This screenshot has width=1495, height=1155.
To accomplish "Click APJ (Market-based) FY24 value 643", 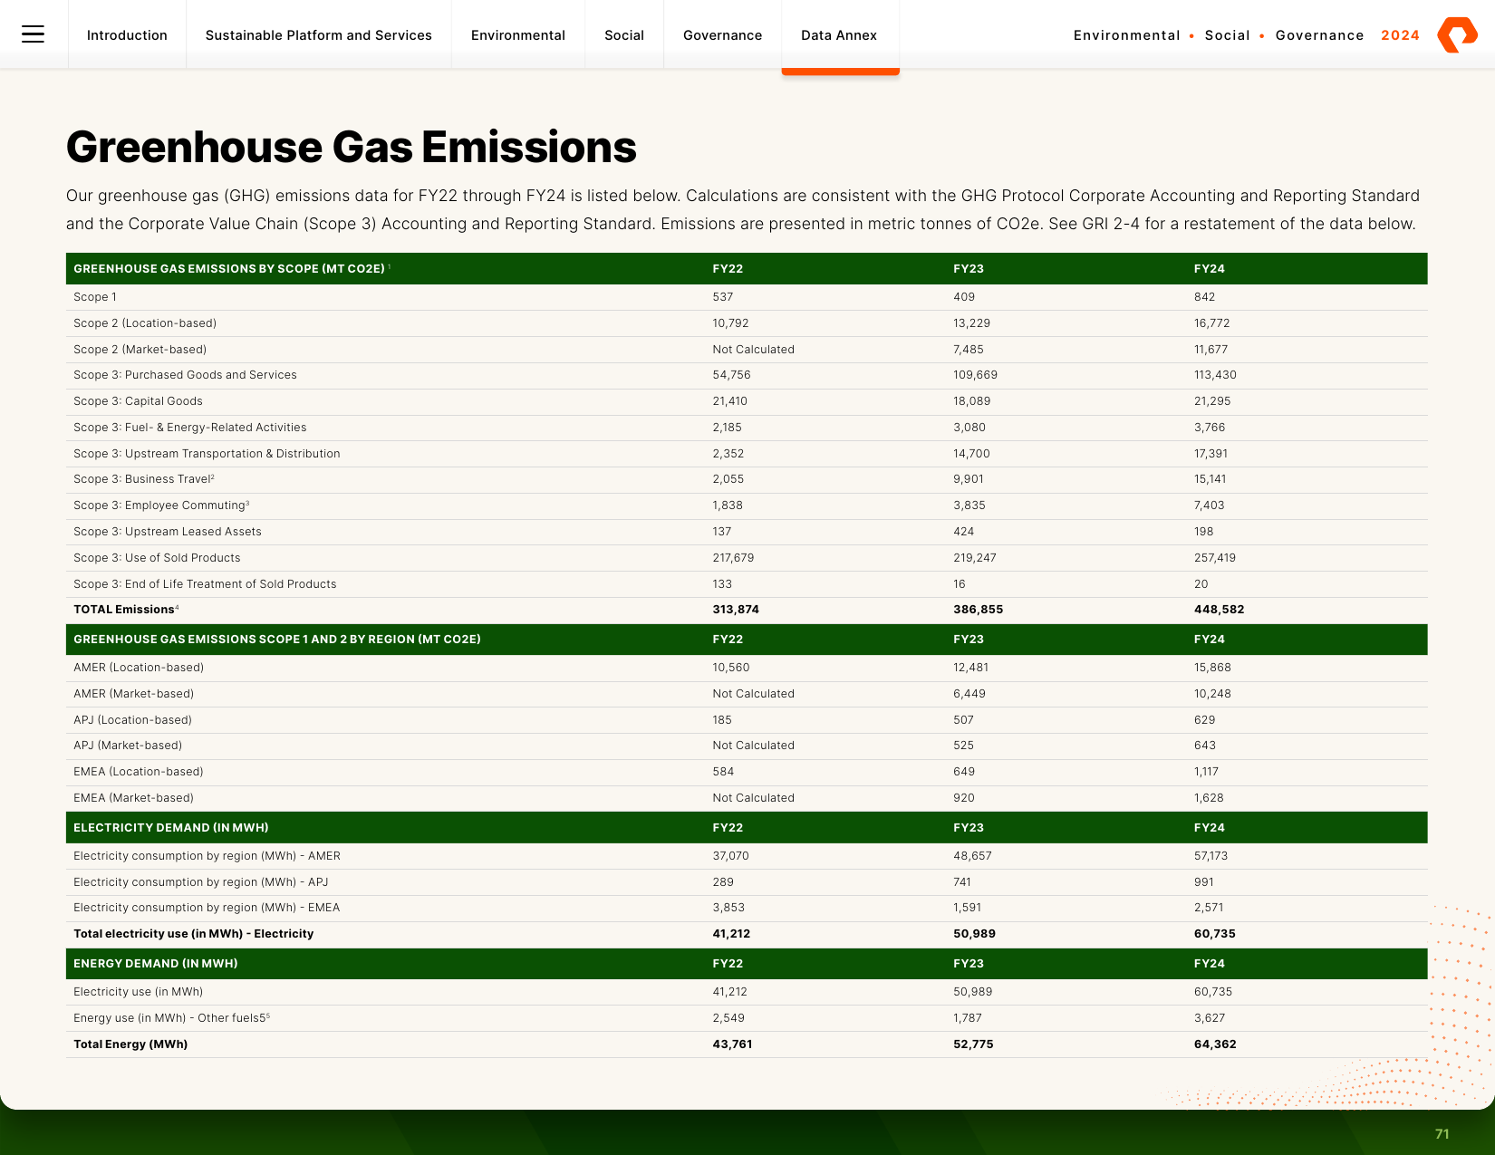I will [1205, 746].
